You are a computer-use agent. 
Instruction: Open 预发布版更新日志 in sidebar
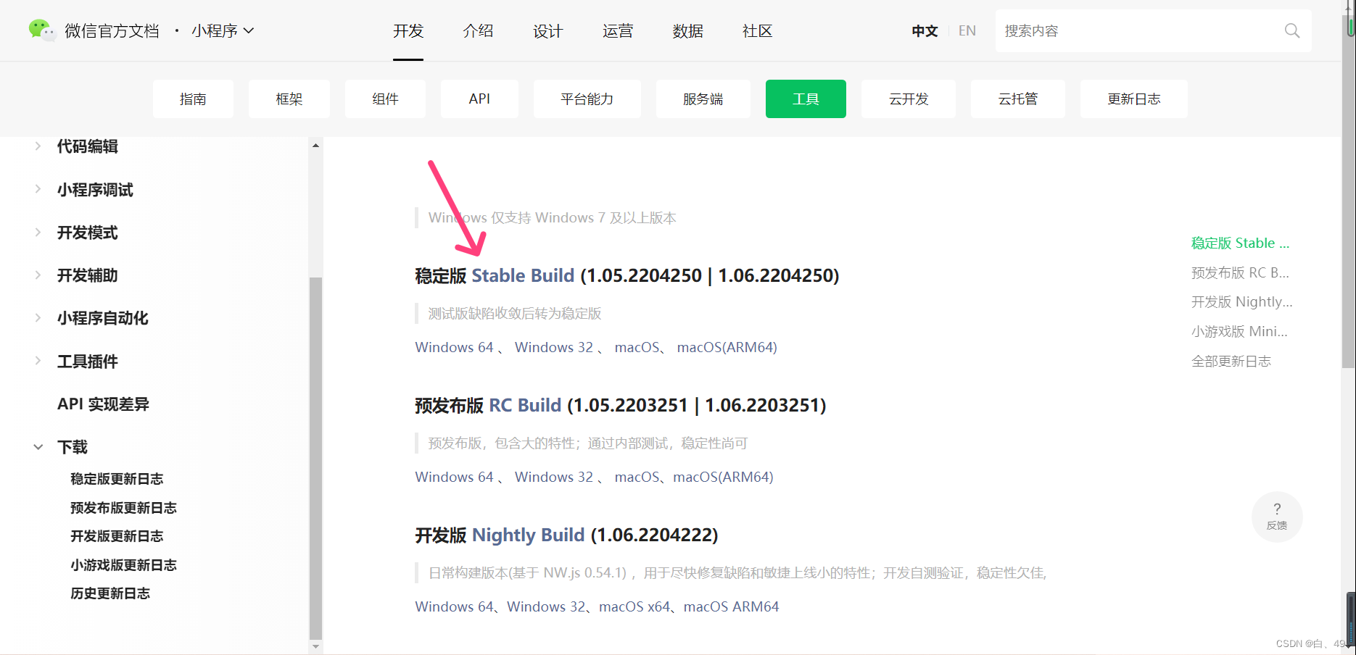(123, 508)
